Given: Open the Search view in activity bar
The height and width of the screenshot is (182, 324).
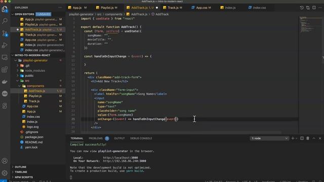Looking at the screenshot, I should coord(5,21).
